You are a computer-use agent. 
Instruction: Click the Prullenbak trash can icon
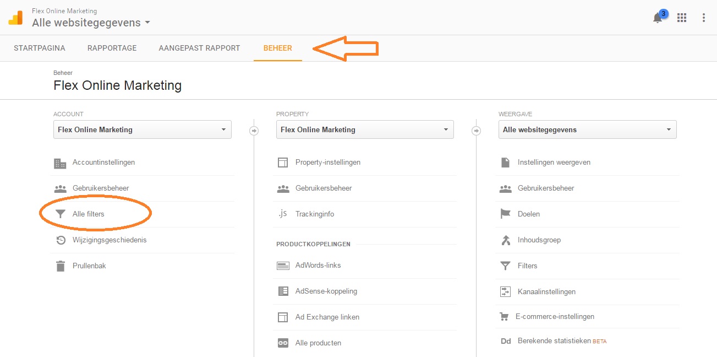[60, 266]
